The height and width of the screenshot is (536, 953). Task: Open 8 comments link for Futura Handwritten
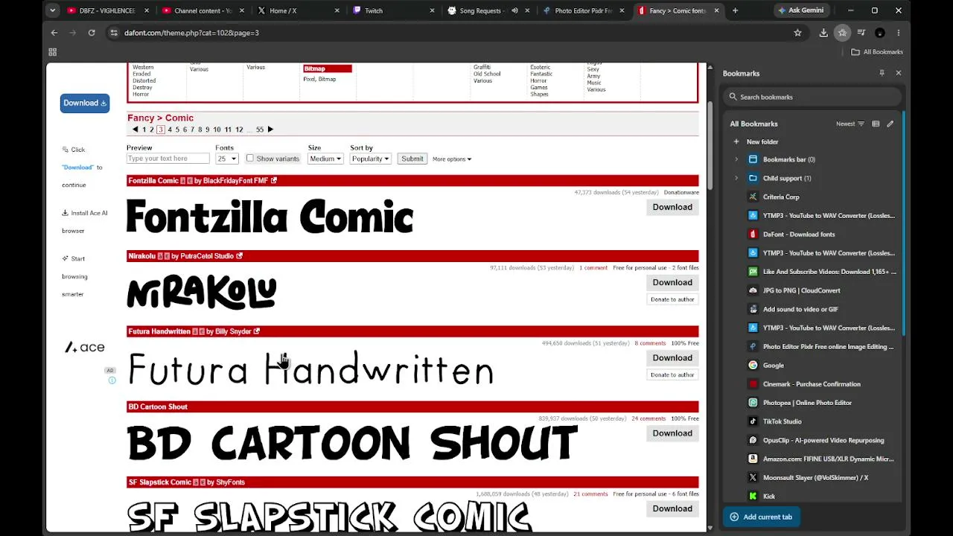coord(650,343)
